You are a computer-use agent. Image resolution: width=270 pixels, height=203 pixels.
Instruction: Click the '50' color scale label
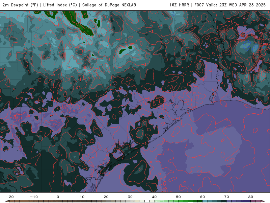(179, 197)
